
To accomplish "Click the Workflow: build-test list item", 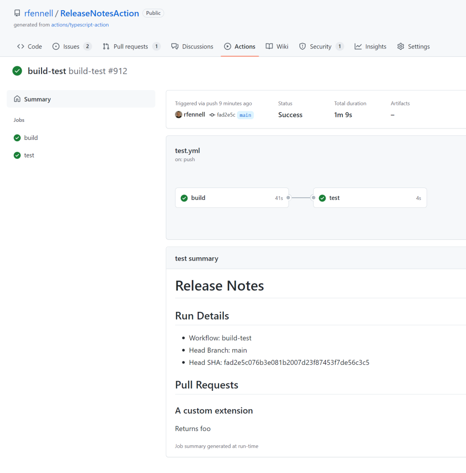I will click(220, 338).
